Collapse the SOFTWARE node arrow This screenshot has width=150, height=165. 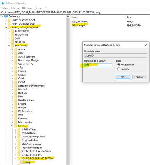tap(9, 46)
